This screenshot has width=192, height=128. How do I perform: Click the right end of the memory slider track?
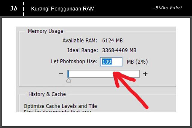pos(138,74)
